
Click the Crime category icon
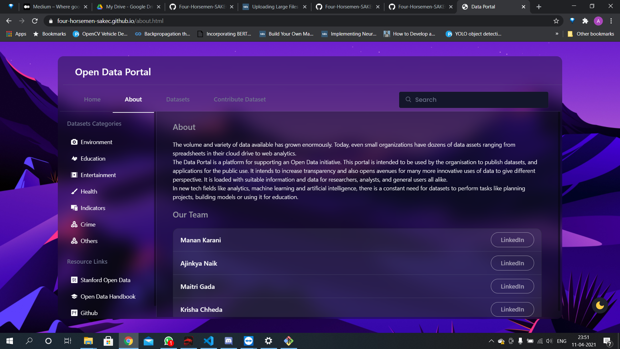coord(74,225)
